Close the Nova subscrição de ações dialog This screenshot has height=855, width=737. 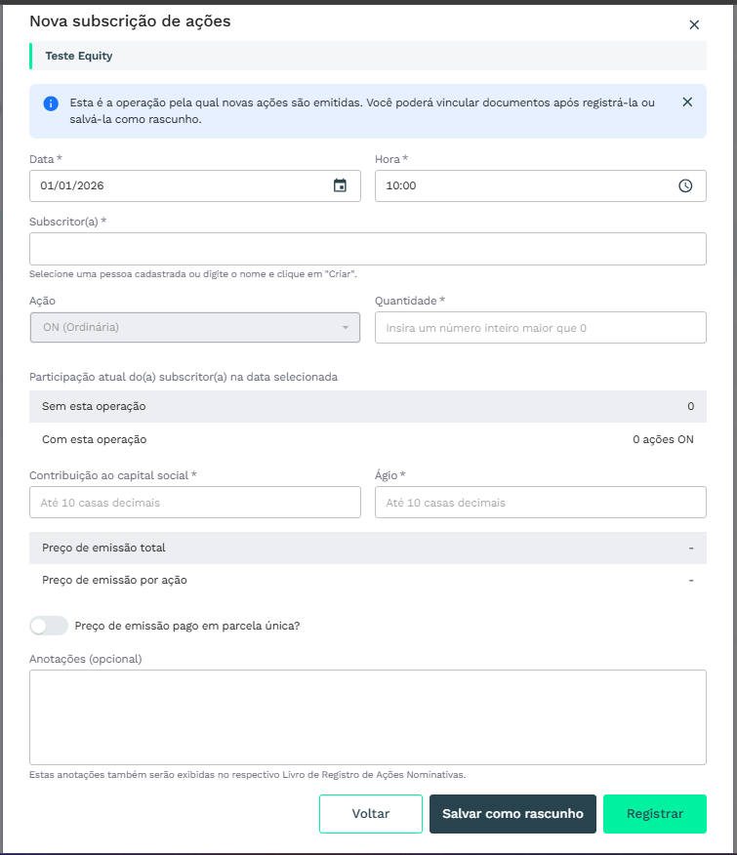pyautogui.click(x=694, y=24)
